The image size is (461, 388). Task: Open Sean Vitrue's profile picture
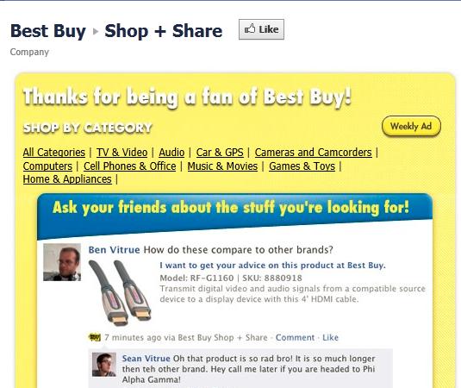tap(104, 365)
